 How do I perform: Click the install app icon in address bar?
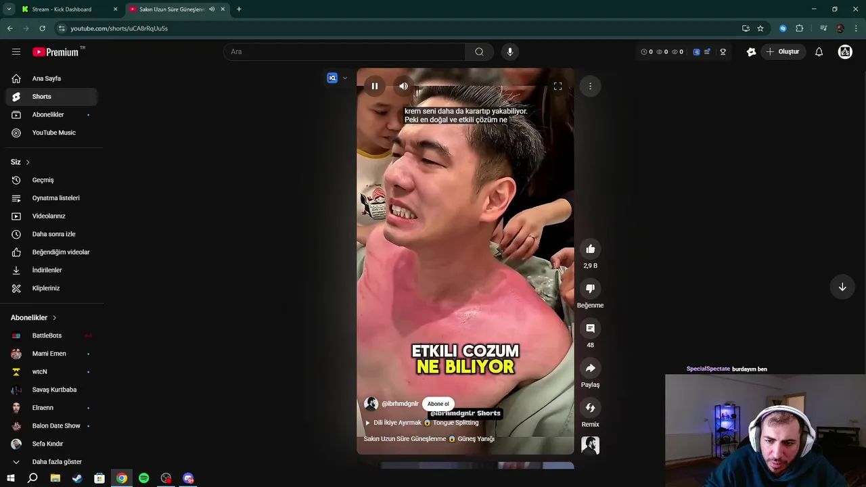tap(746, 28)
